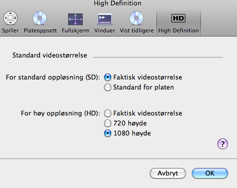This screenshot has height=188, width=237.
Task: Confirm settings with the OK button
Action: point(210,173)
